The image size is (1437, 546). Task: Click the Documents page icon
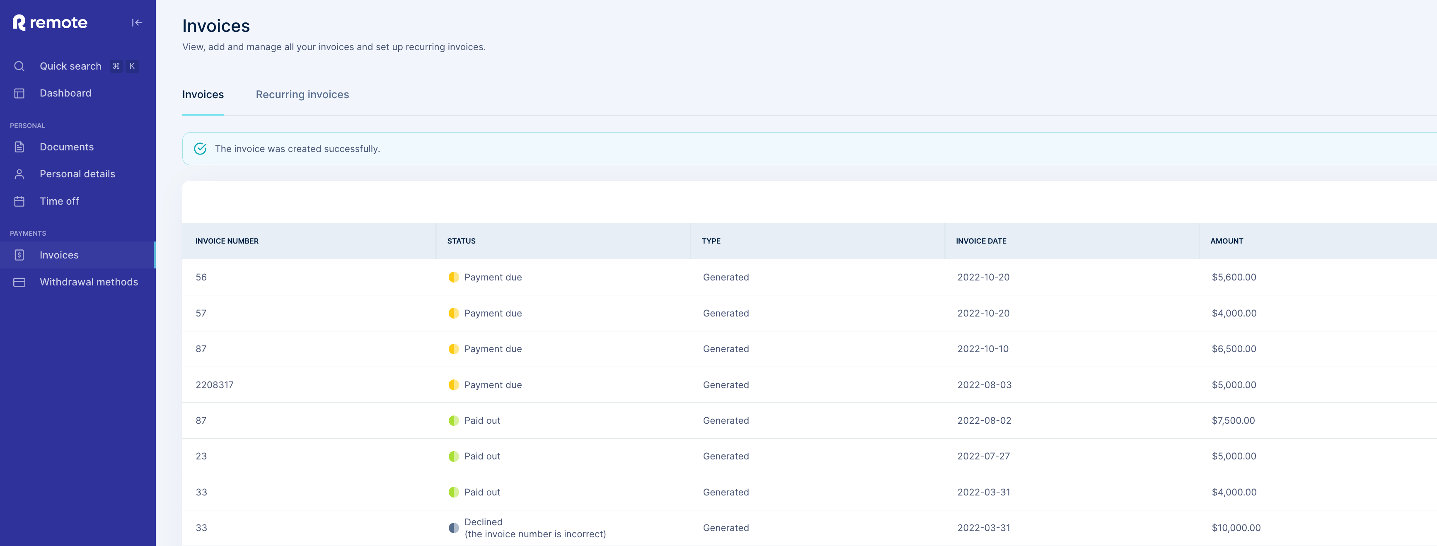click(19, 147)
